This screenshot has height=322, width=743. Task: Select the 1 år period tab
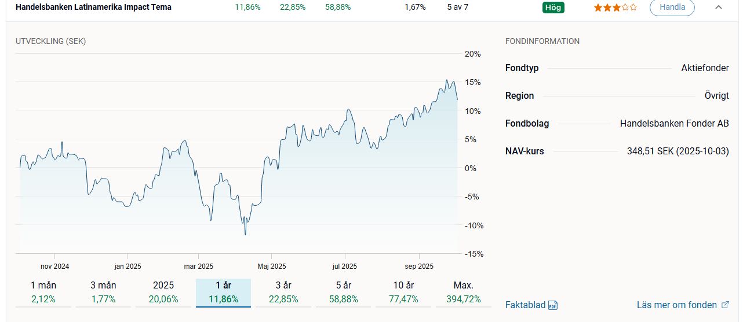point(223,292)
